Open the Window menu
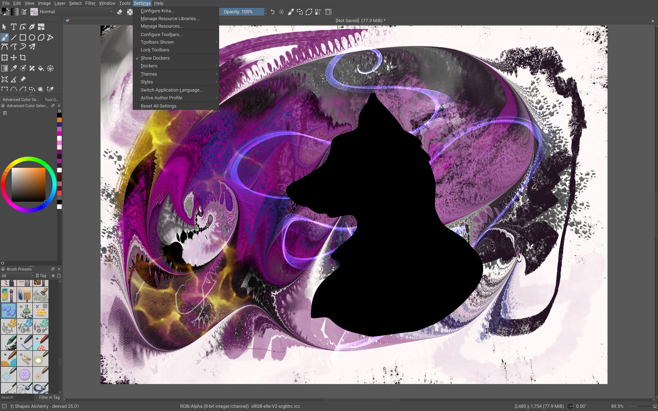Image resolution: width=658 pixels, height=411 pixels. (107, 3)
